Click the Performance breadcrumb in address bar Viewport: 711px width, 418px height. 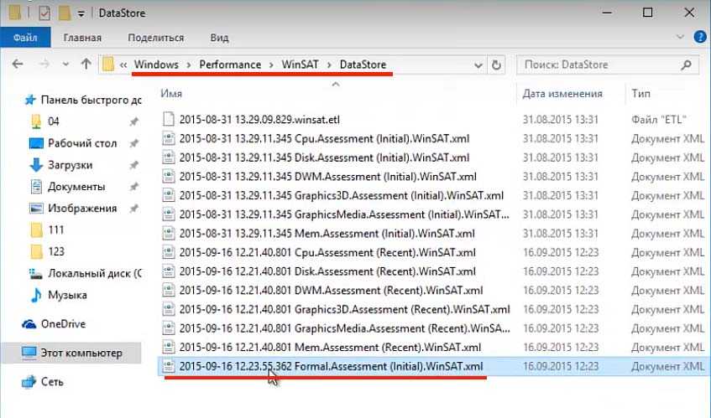click(x=231, y=65)
